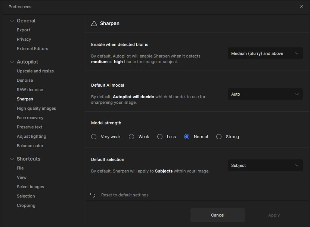Open the Export preferences page
This screenshot has height=227, width=310.
click(x=24, y=30)
